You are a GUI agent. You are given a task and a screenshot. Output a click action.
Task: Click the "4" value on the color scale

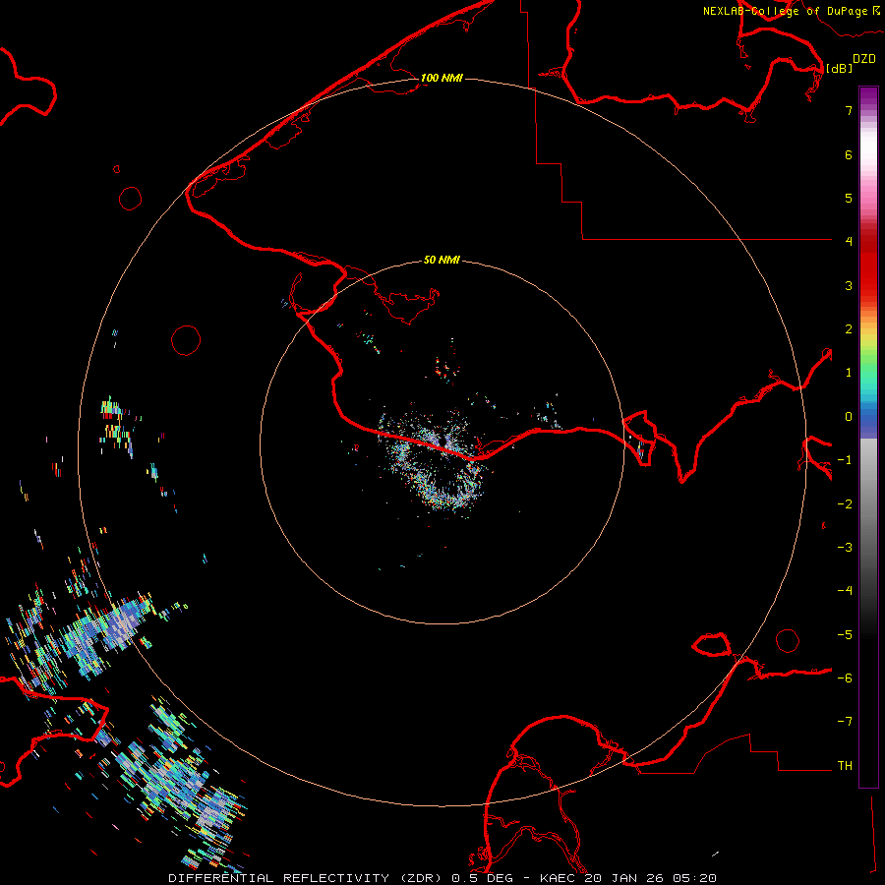pos(849,242)
